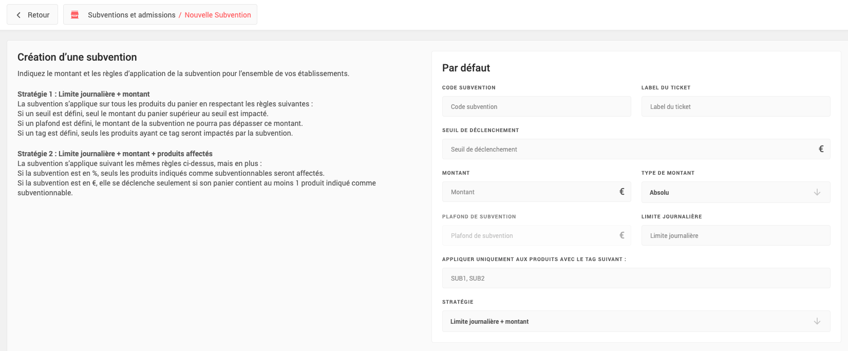Focus the Seuil de déclenchement input
The image size is (848, 351).
627,149
